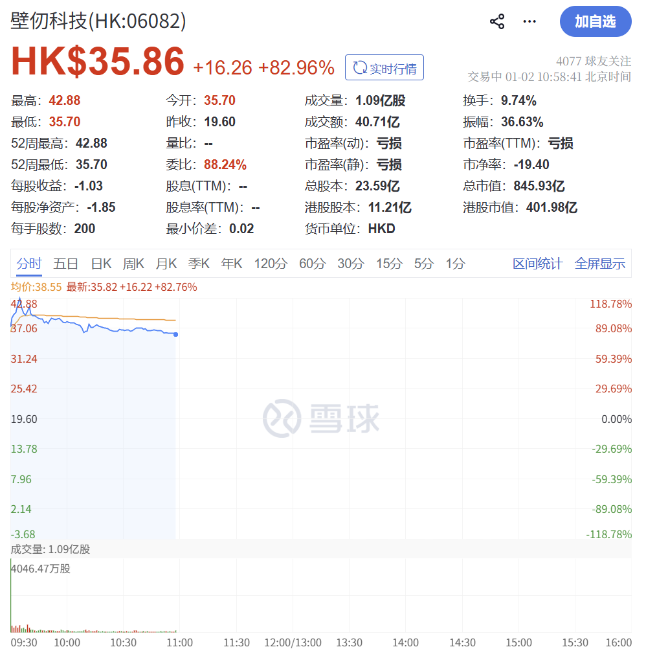Select the 分时 chart tab

tap(29, 264)
